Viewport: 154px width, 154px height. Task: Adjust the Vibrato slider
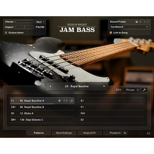[24, 22]
